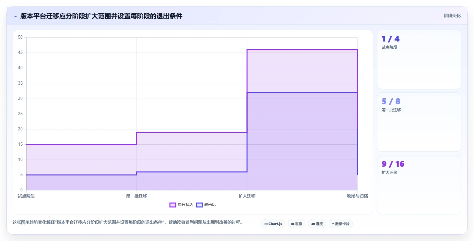Select the Chart.js tag

pyautogui.click(x=273, y=224)
